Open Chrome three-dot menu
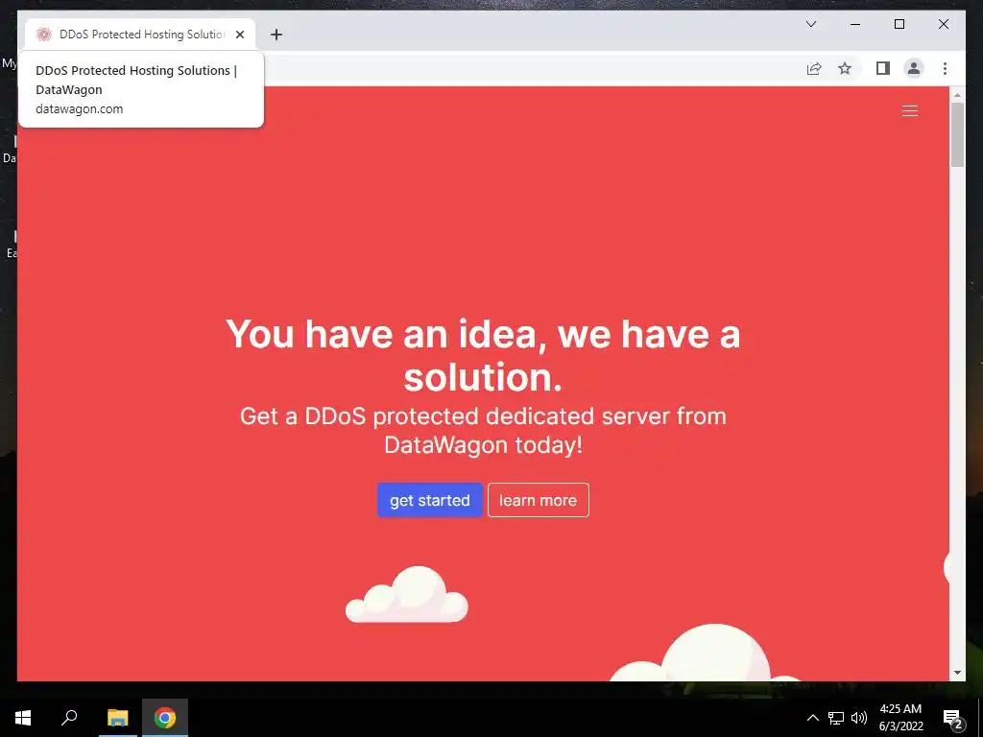The image size is (983, 737). coord(945,68)
